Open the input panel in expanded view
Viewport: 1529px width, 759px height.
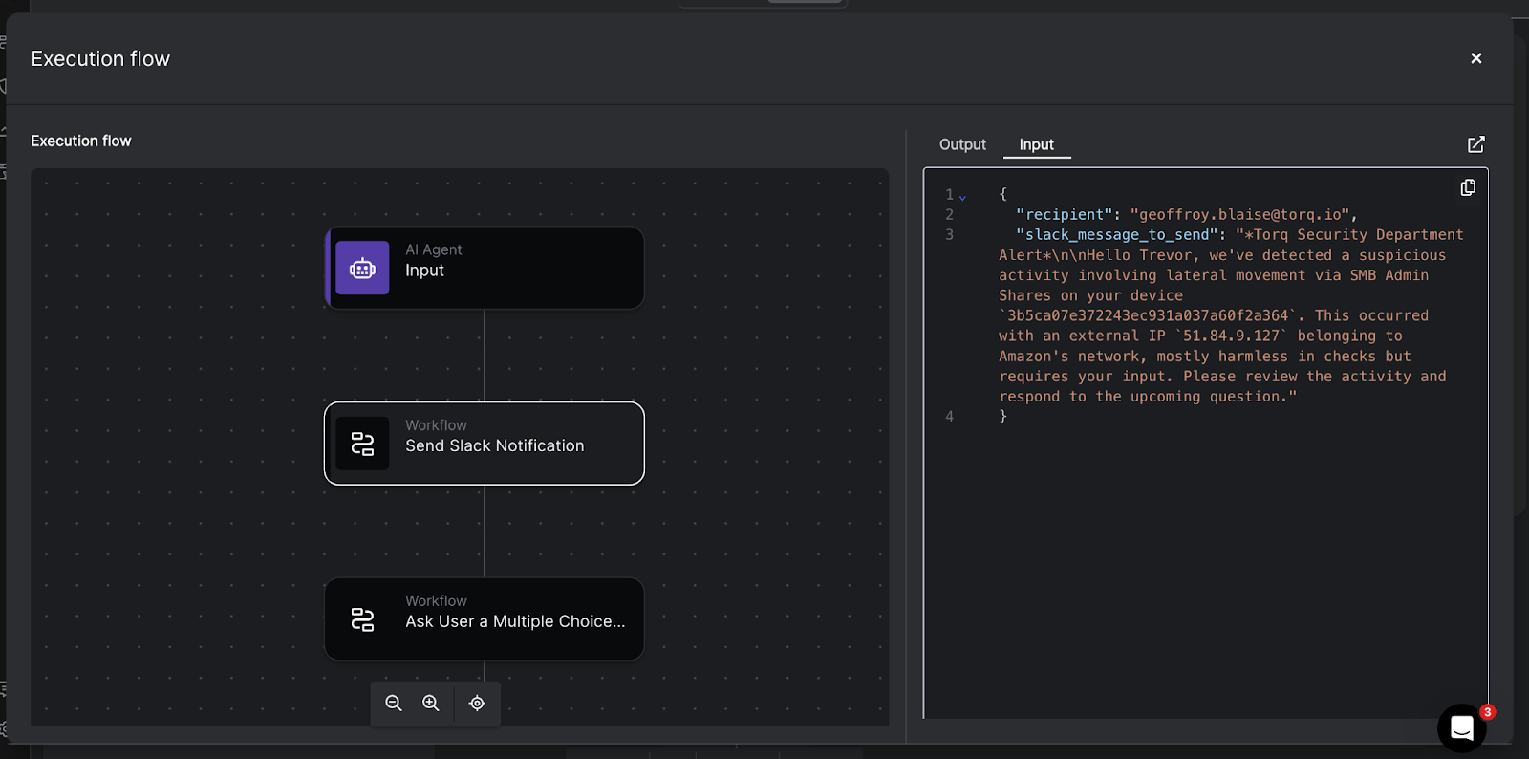[x=1475, y=144]
